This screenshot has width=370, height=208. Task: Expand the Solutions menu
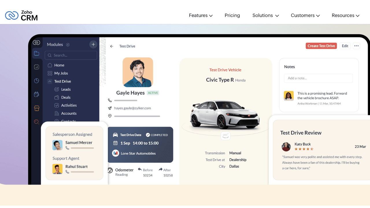click(265, 15)
